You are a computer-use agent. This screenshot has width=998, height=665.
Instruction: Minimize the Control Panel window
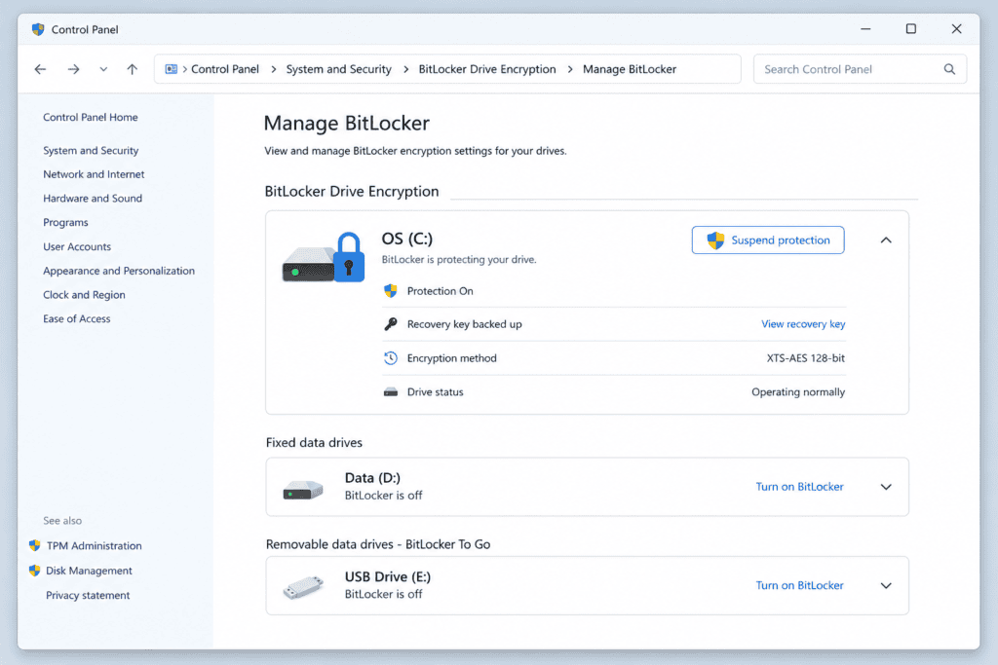pyautogui.click(x=865, y=29)
